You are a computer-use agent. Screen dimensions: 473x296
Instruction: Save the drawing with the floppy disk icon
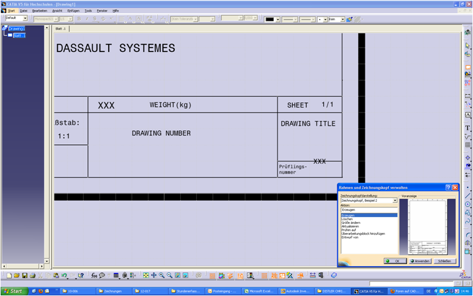[x=24, y=275]
